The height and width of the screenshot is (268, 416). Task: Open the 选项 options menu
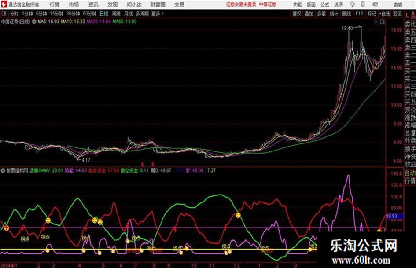click(x=339, y=4)
